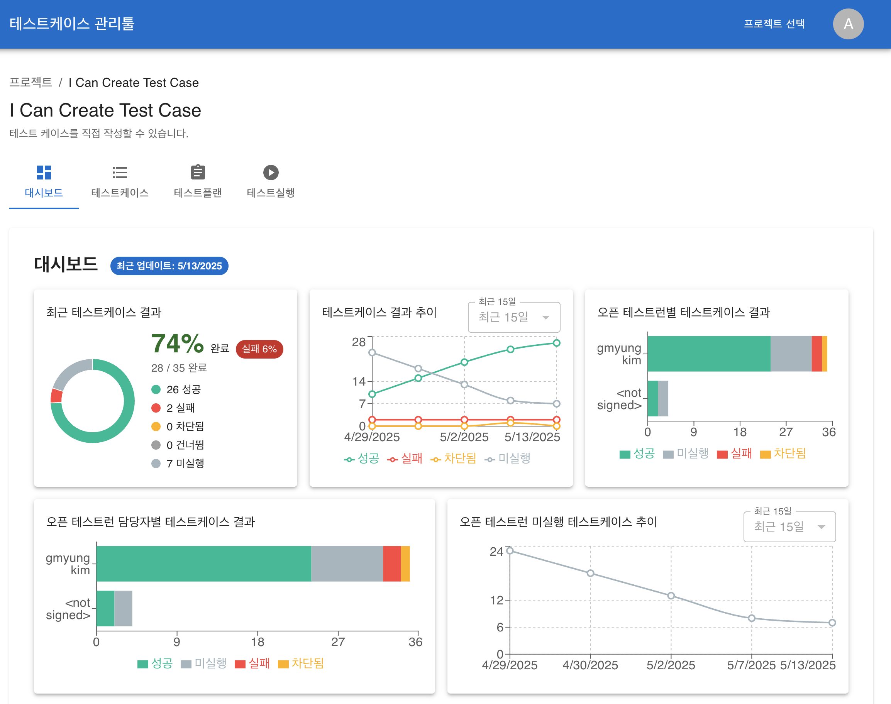891x704 pixels.
Task: Open the user avatar A menu
Action: pyautogui.click(x=848, y=24)
